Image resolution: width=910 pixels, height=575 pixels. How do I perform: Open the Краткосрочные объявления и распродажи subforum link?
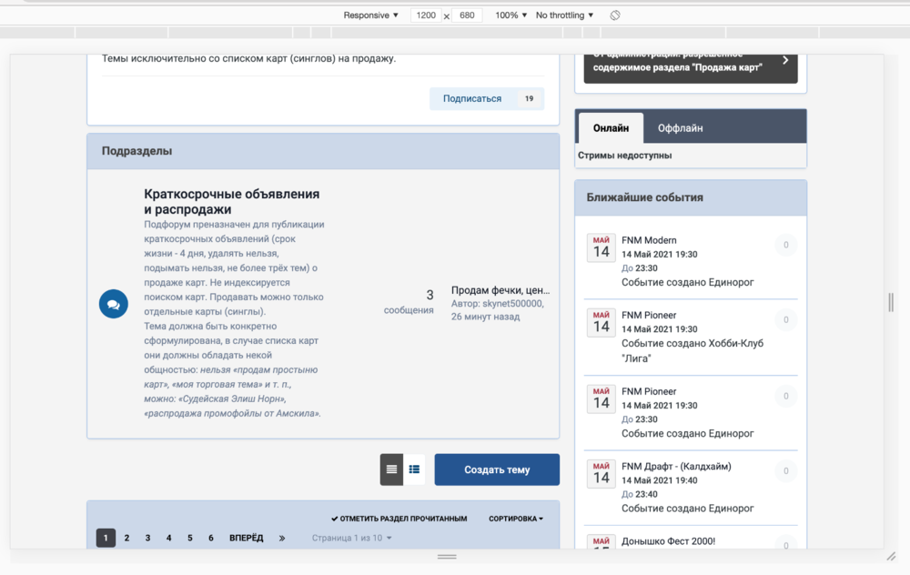[231, 202]
